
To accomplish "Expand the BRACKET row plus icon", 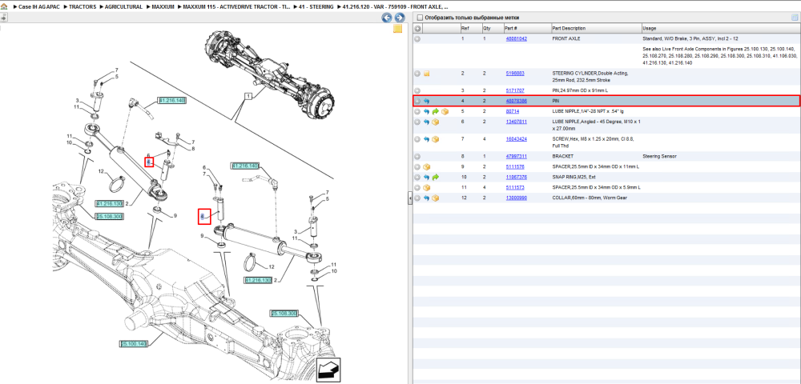I will click(x=417, y=157).
